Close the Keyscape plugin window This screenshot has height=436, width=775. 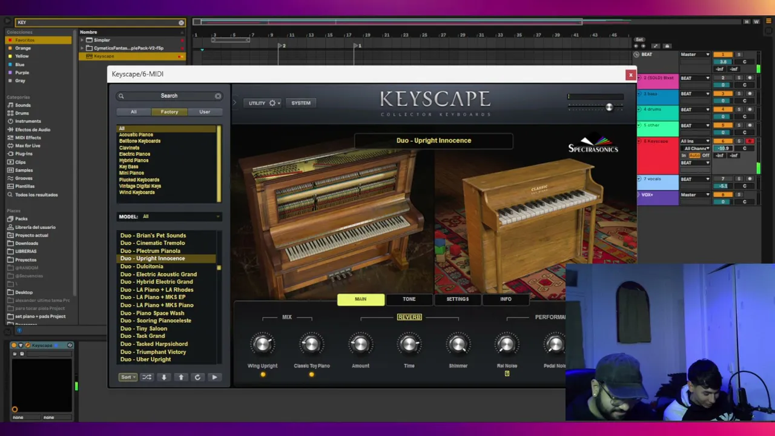coord(630,75)
